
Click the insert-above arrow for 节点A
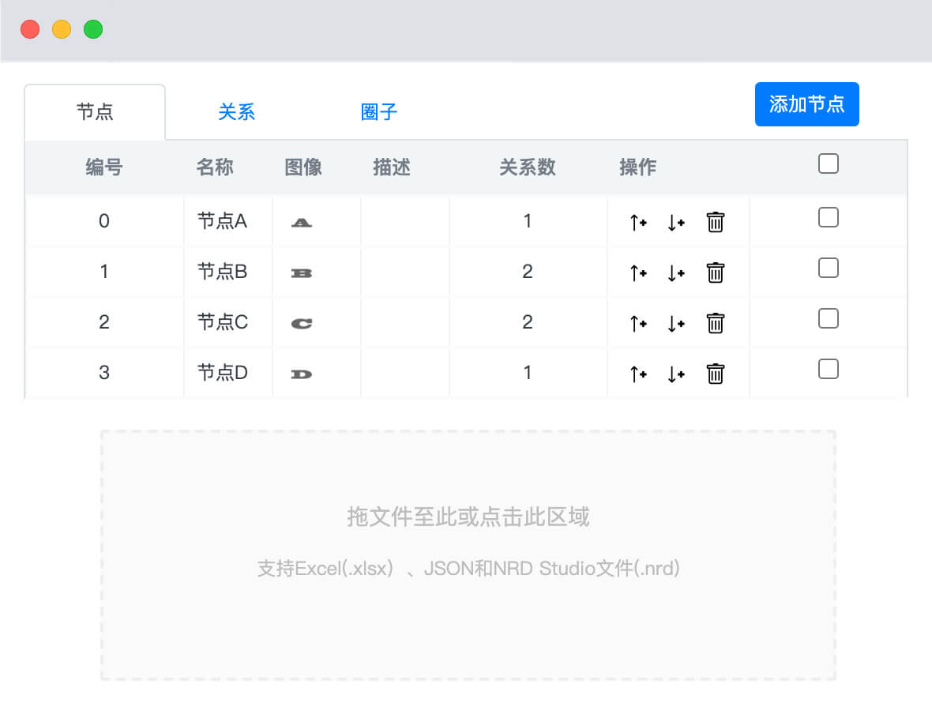(638, 223)
